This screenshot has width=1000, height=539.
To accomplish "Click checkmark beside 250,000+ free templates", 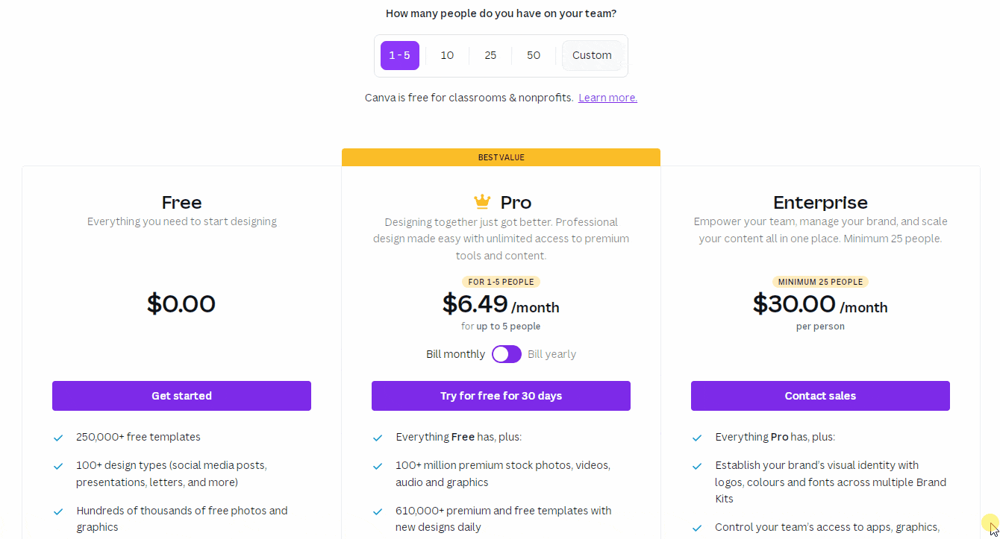I will (x=58, y=438).
